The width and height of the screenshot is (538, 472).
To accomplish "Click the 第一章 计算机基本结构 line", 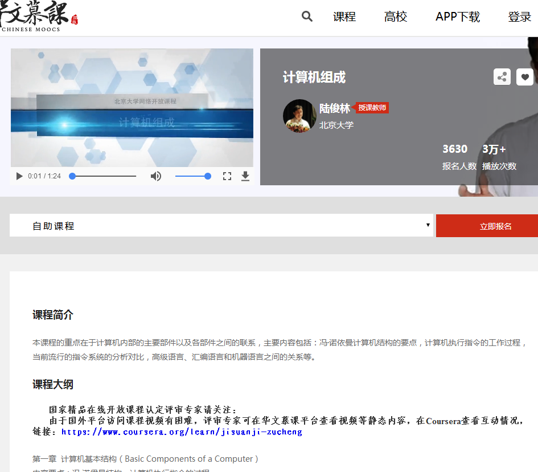I will pyautogui.click(x=145, y=459).
